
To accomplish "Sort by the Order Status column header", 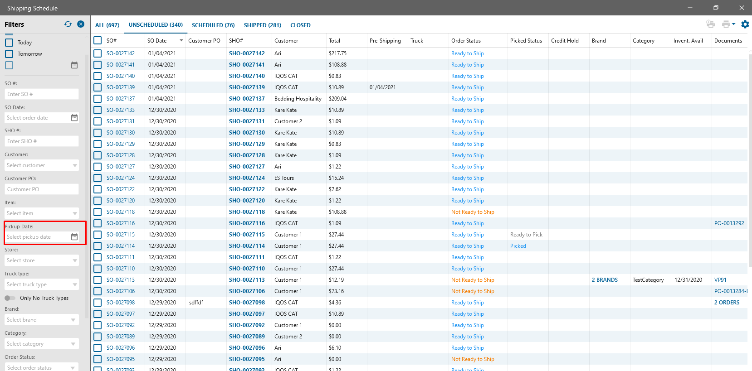I will click(x=466, y=41).
